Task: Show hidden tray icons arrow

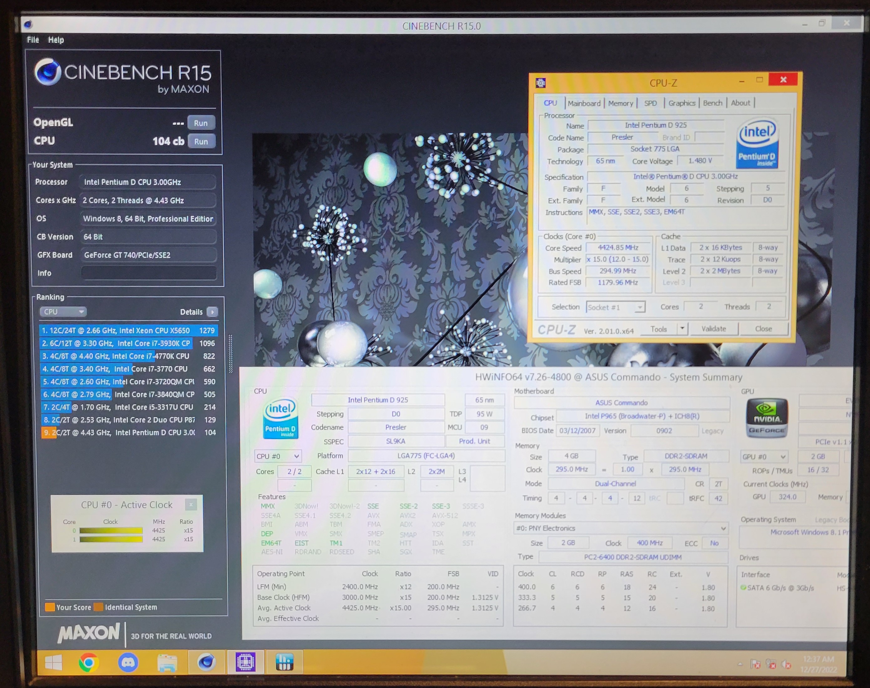Action: [x=740, y=664]
